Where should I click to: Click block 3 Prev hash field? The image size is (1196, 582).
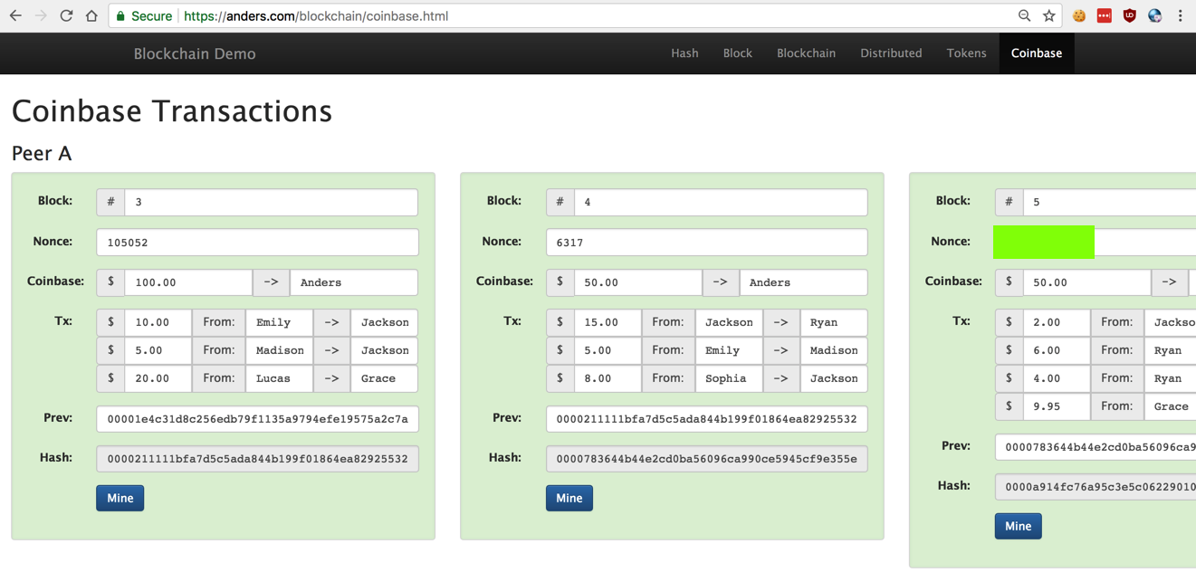[x=257, y=419]
